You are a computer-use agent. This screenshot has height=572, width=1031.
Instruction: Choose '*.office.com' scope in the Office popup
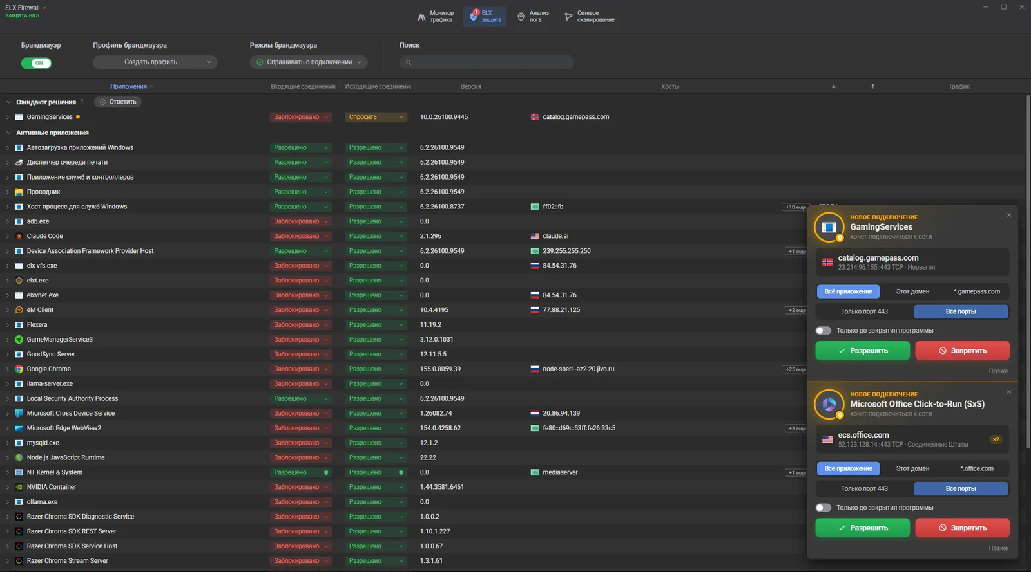[x=976, y=468]
